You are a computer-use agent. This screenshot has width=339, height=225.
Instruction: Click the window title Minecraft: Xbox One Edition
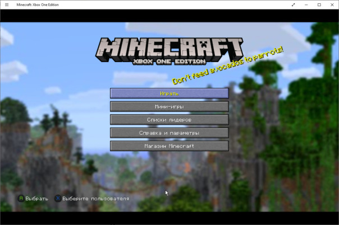tap(38, 4)
